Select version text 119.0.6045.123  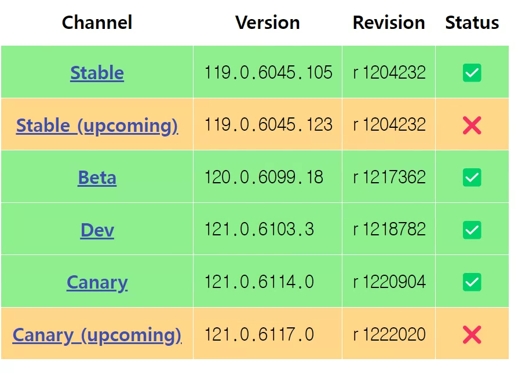268,124
